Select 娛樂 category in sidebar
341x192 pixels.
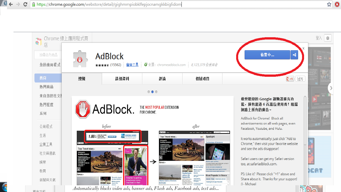click(x=43, y=162)
